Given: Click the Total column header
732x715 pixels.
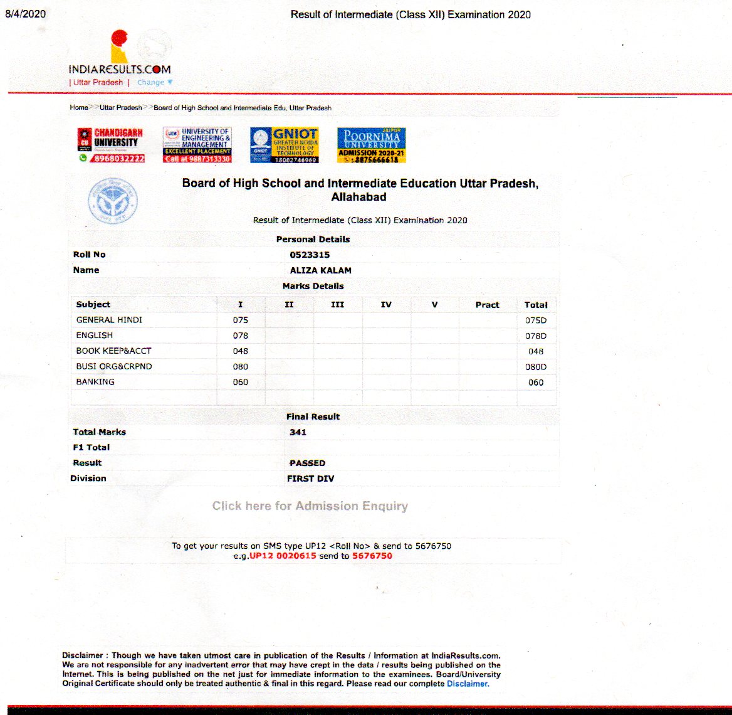Looking at the screenshot, I should tap(536, 305).
